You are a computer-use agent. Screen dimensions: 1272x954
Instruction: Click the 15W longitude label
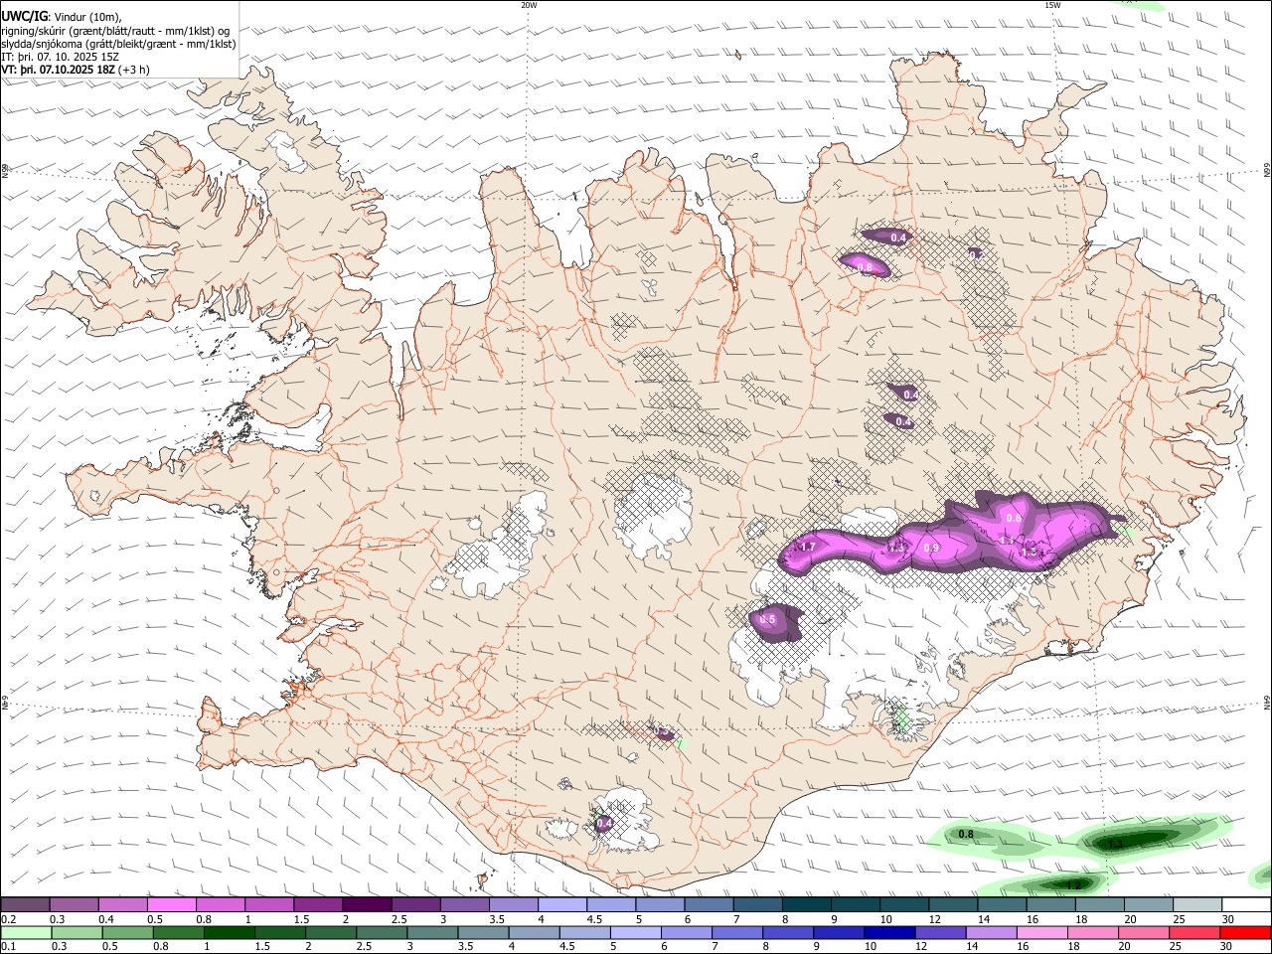coord(1052,5)
